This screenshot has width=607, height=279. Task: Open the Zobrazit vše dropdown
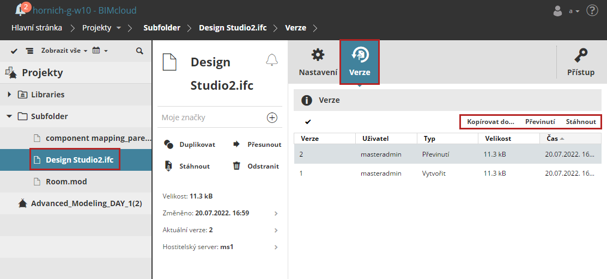[64, 51]
